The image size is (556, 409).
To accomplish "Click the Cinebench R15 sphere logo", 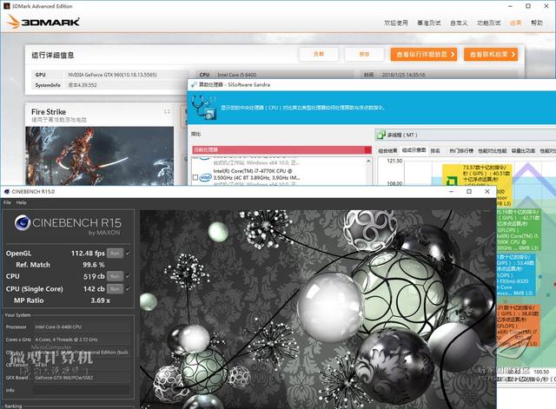I will pos(23,222).
